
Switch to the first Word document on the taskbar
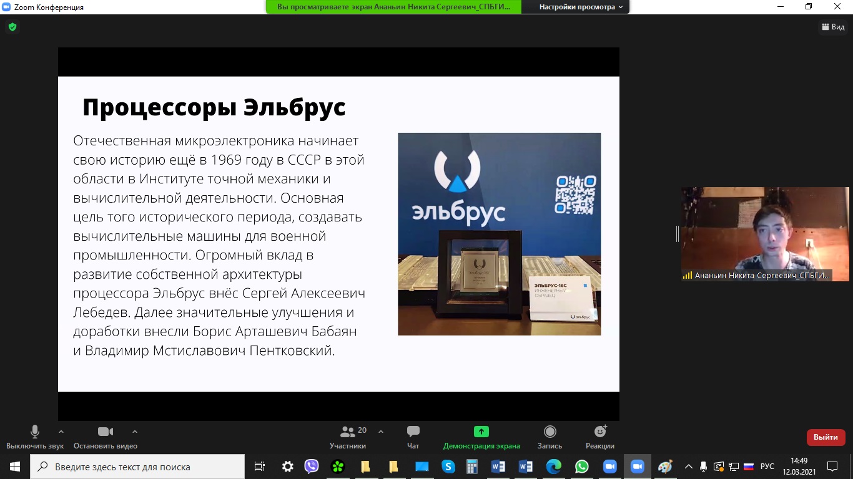point(498,467)
